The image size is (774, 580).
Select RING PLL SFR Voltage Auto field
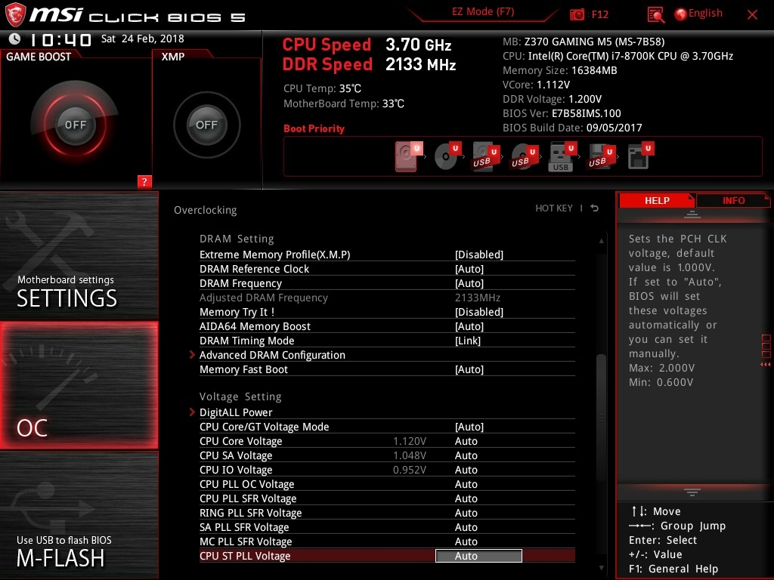[x=466, y=513]
